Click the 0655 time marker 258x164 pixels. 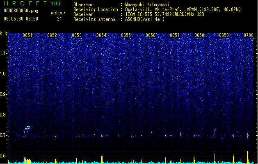click(126, 35)
